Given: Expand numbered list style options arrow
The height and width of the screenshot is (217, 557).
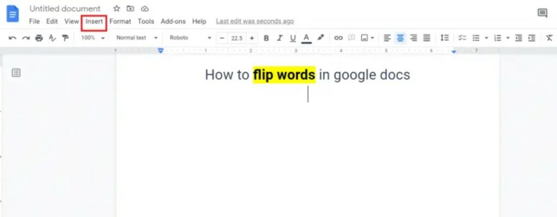Looking at the screenshot, I should (x=508, y=38).
